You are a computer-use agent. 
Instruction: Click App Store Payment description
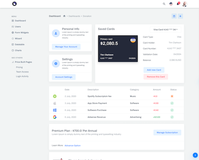pos(97,103)
